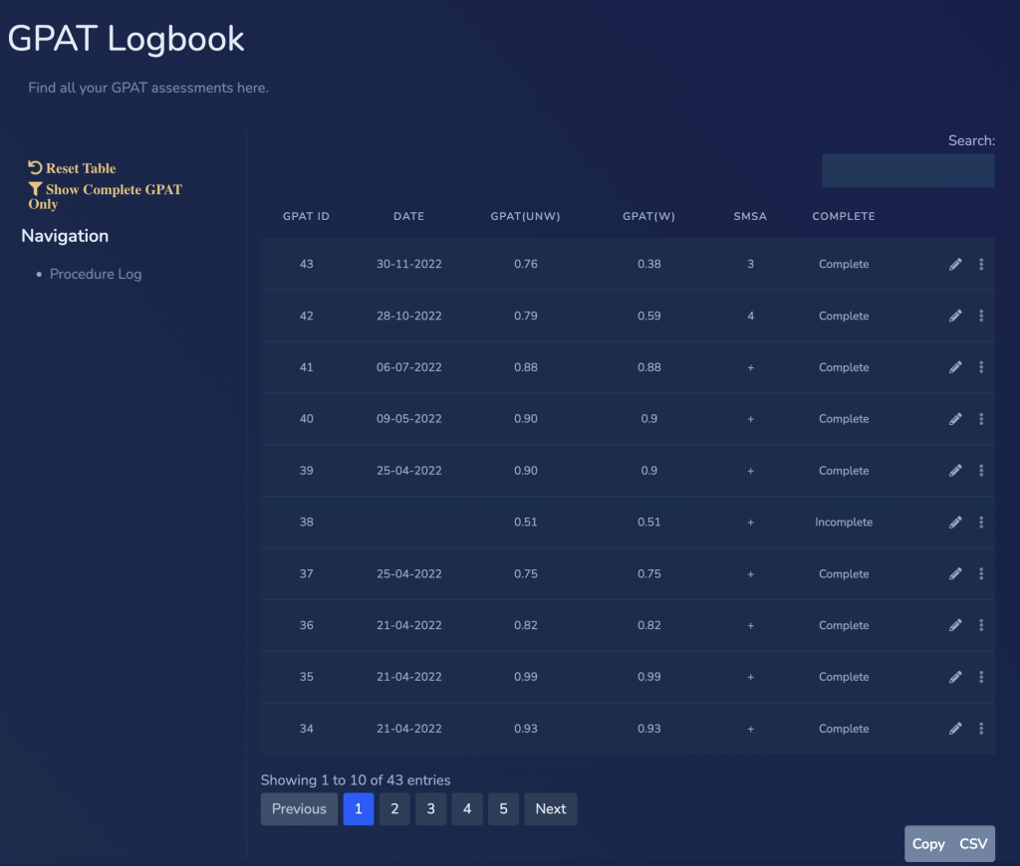Image resolution: width=1020 pixels, height=866 pixels.
Task: Edit the GPAT 39 entry with the pencil
Action: 955,471
